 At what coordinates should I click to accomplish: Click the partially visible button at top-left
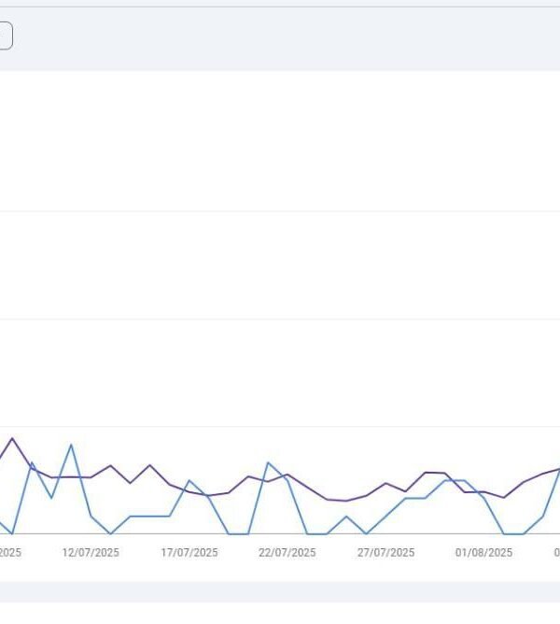click(5, 36)
